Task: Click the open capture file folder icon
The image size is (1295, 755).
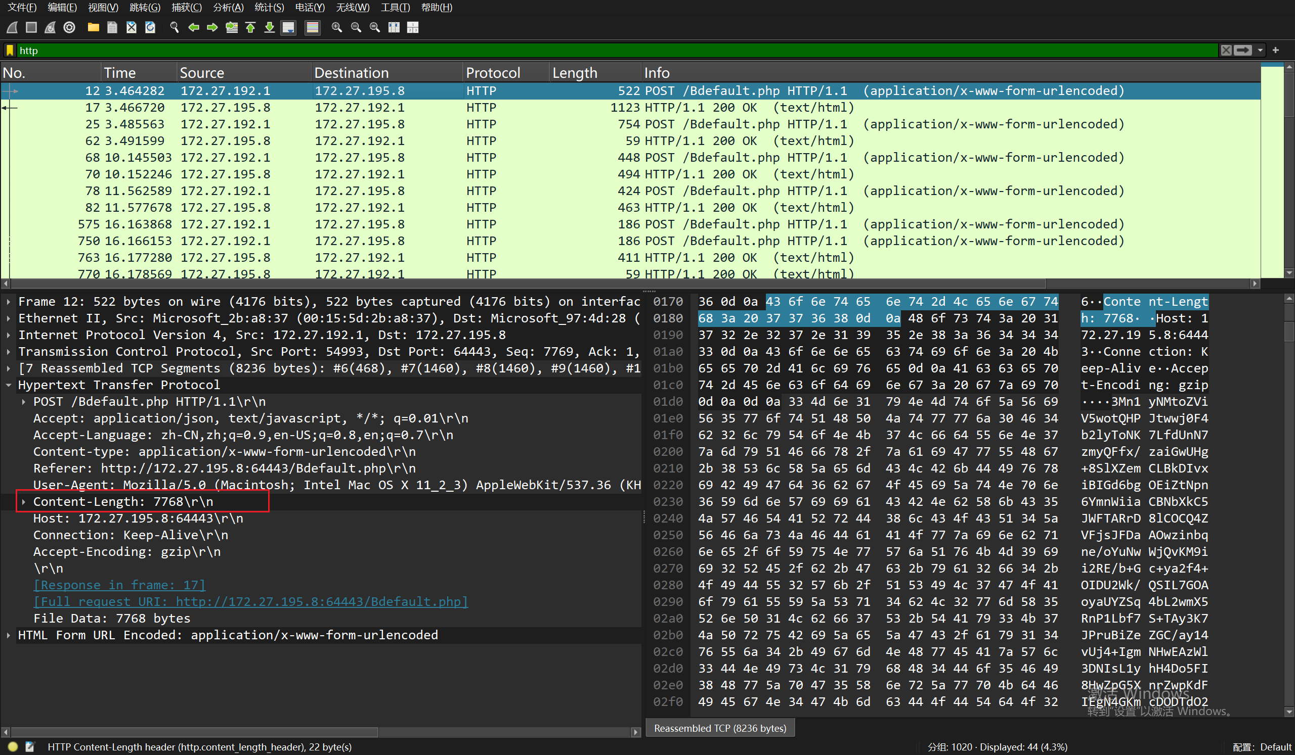Action: coord(93,28)
